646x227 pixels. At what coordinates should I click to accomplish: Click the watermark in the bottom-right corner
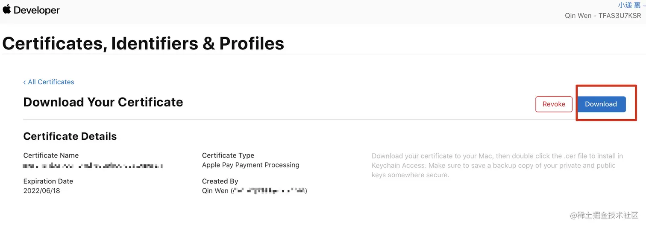tap(604, 216)
